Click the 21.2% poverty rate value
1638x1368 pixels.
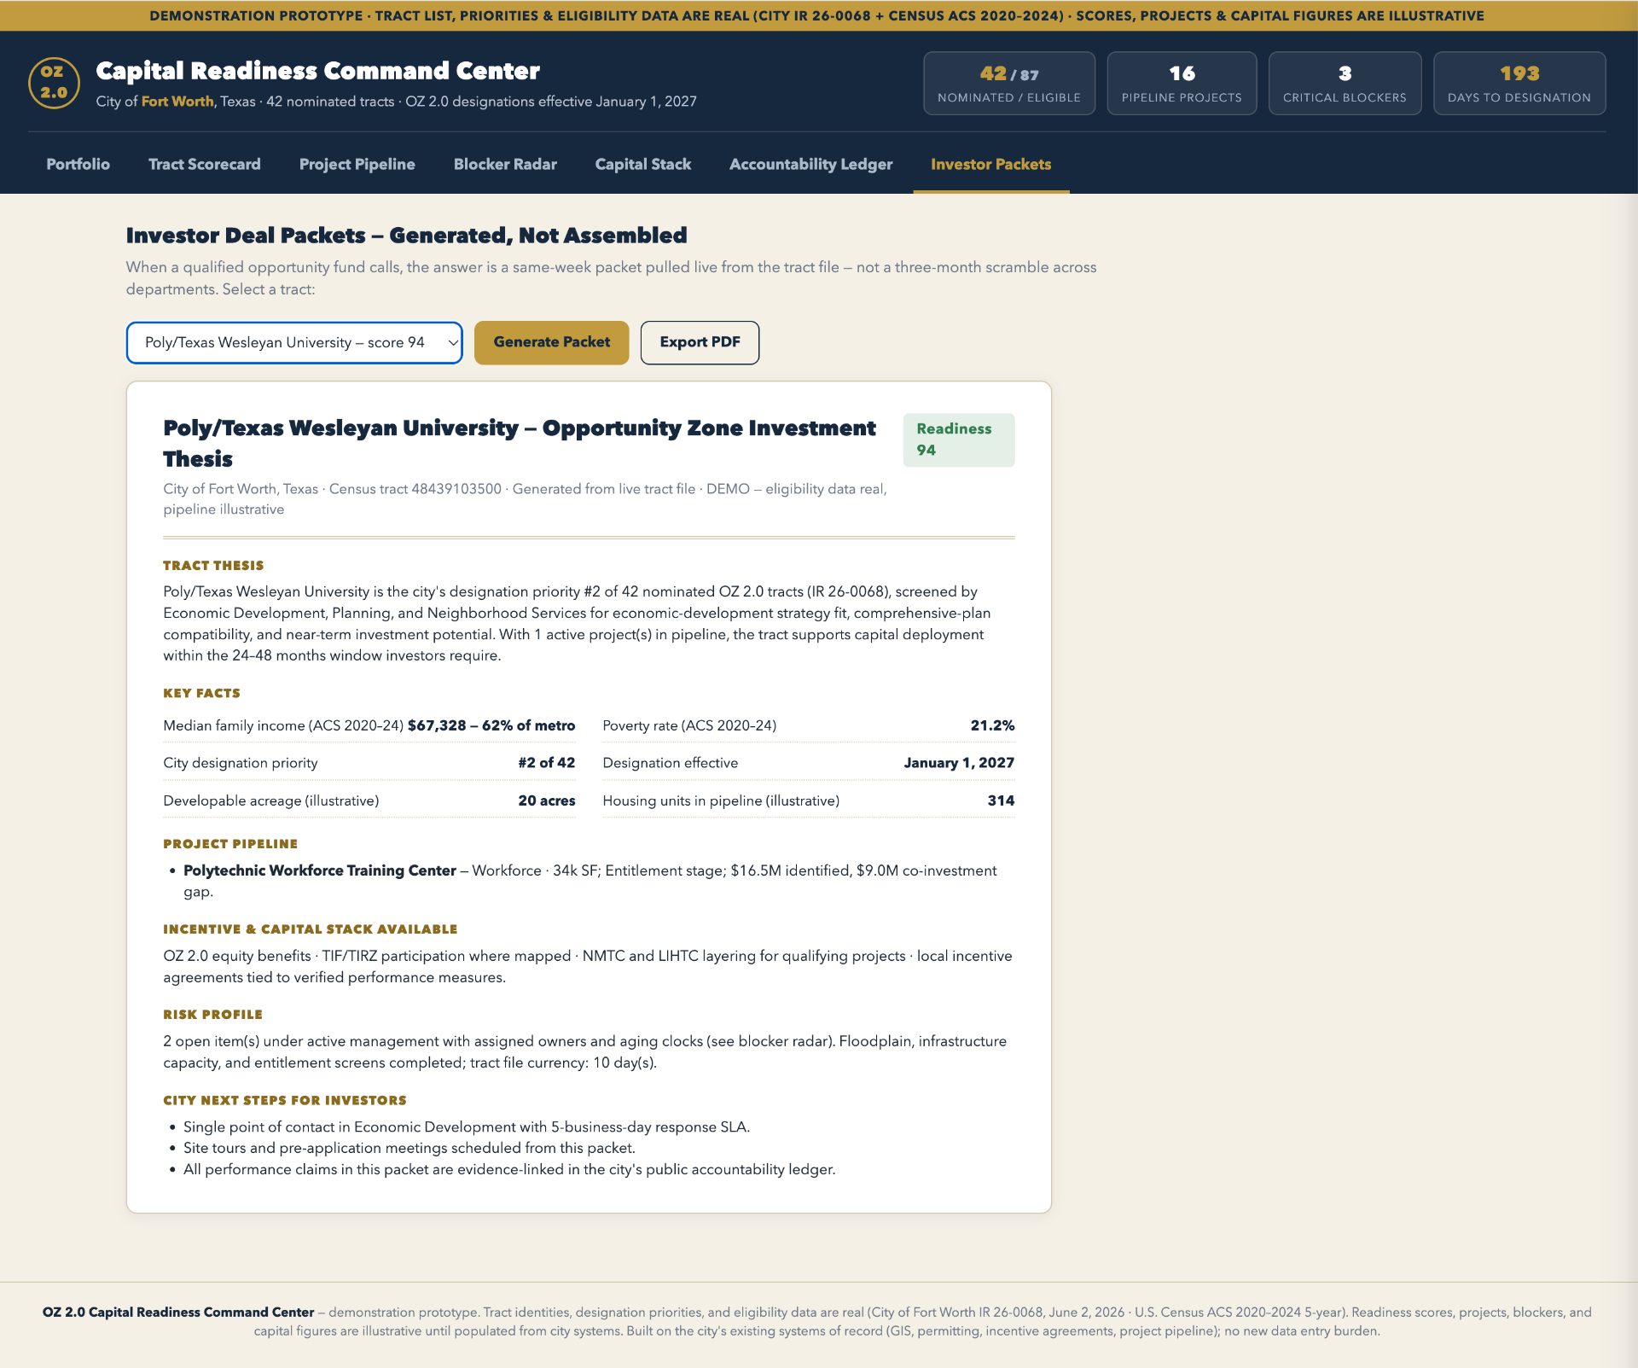[992, 725]
